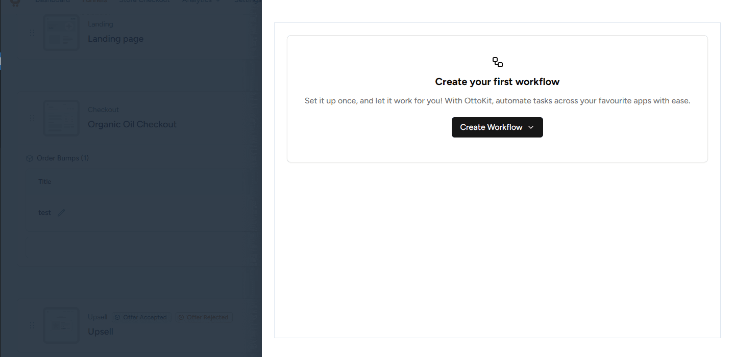Screen dimensions: 733x357
Task: Click the pencil edit icon beside "test"
Action: pos(61,213)
